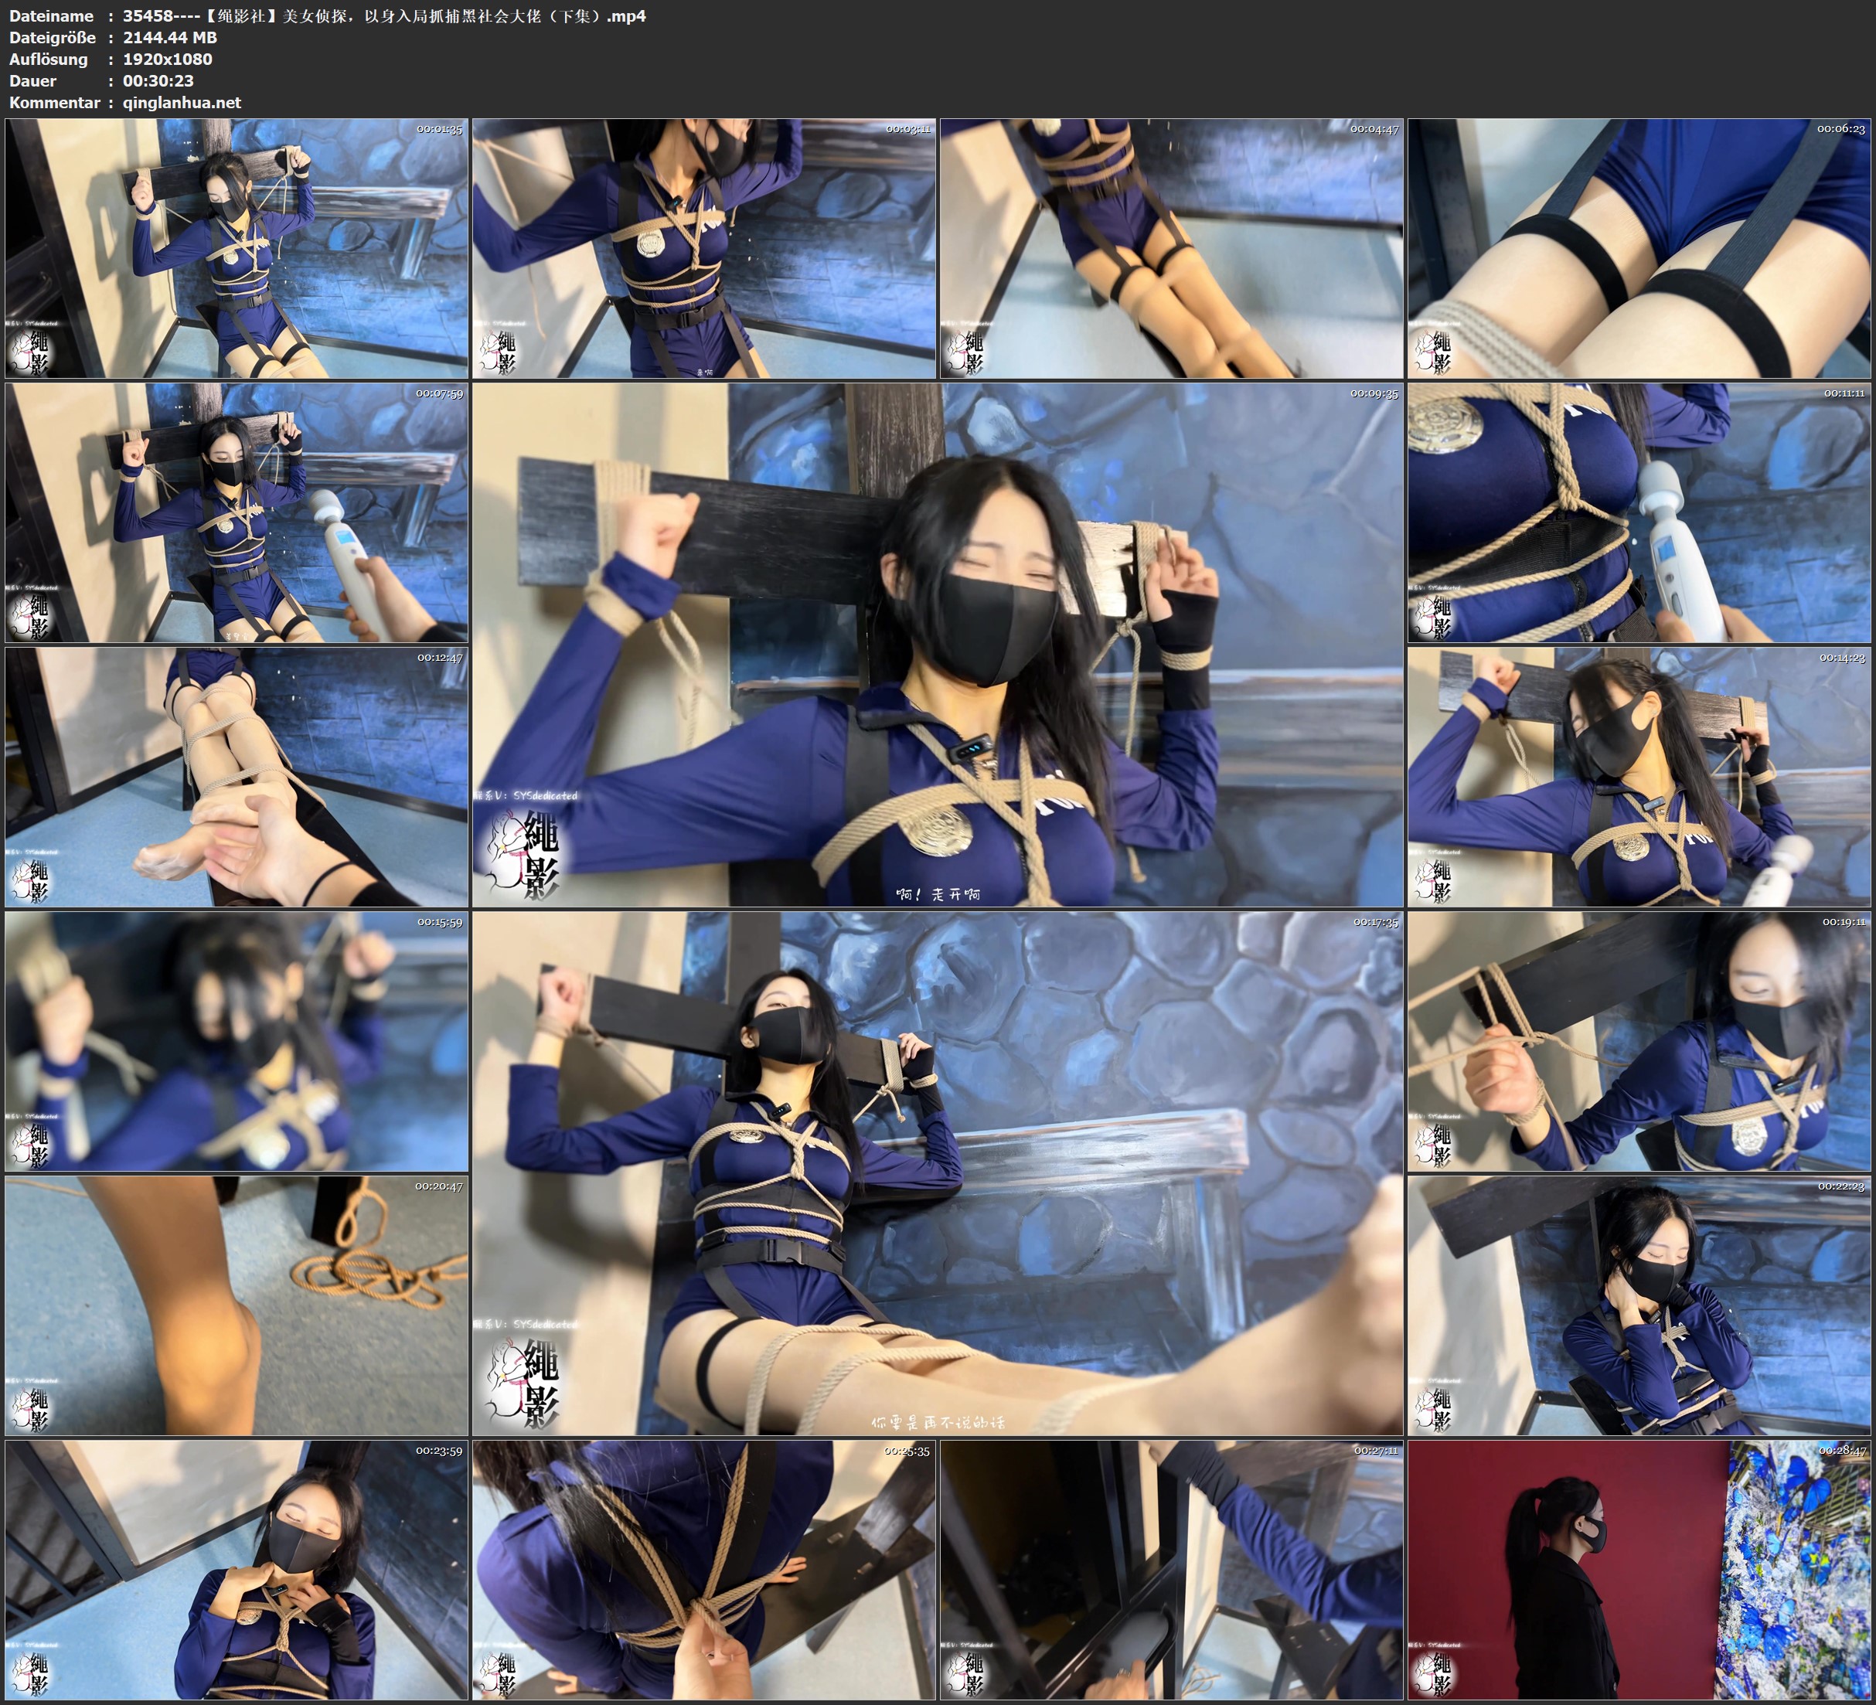Screen dimensions: 1876x1705
Task: Click the frame labeled 00:12:47
Action: coord(237,776)
